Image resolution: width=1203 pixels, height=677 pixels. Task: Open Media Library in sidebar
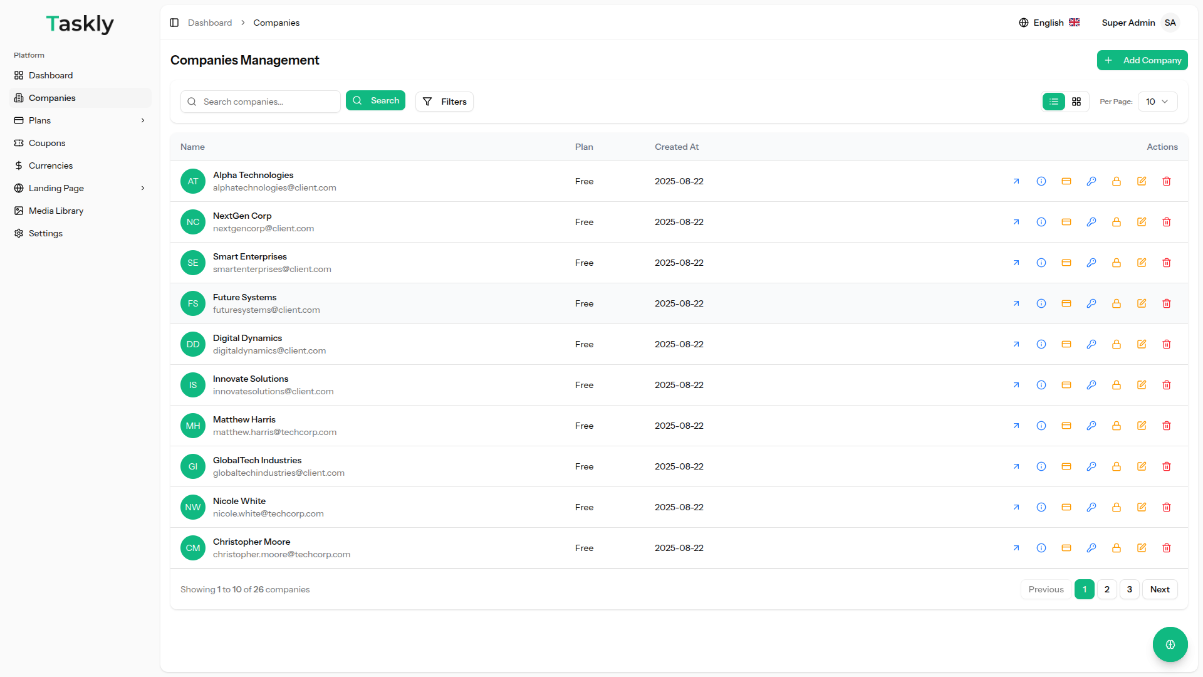point(56,211)
